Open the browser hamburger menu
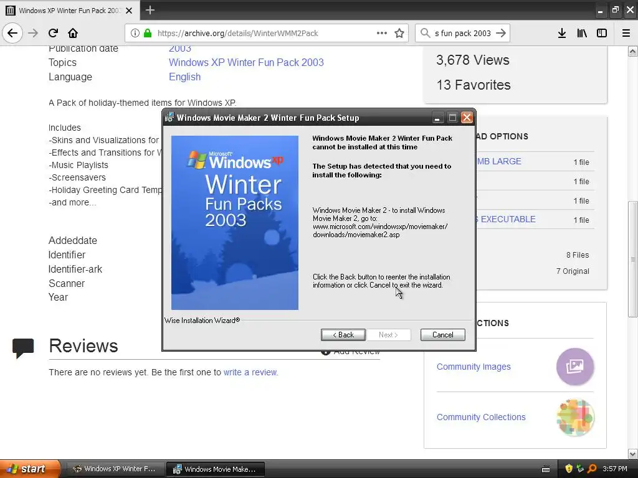 pos(626,33)
